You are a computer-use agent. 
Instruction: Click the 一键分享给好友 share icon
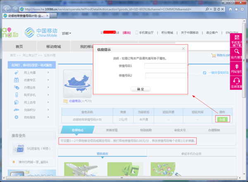click(x=205, y=73)
